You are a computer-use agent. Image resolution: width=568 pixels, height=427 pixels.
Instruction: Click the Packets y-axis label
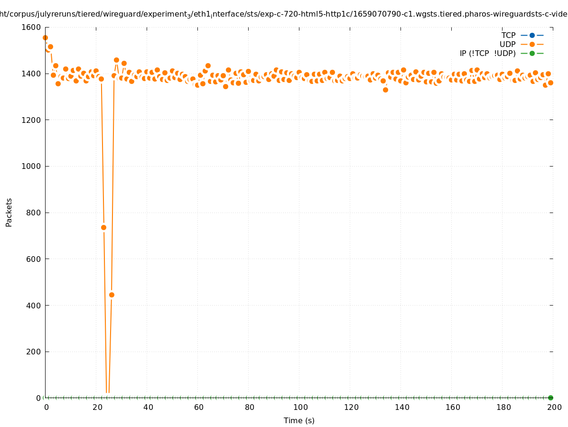pyautogui.click(x=9, y=212)
